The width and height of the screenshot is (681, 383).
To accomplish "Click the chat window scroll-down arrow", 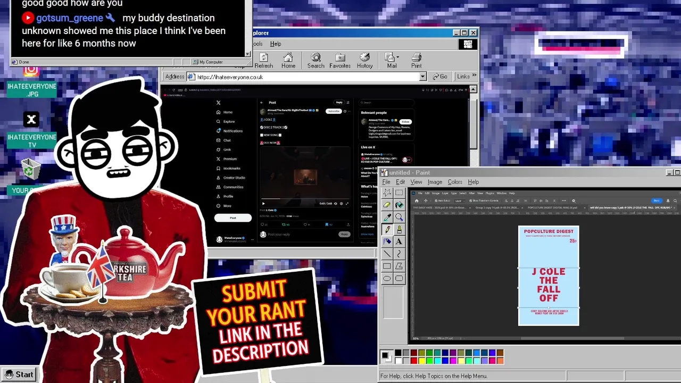I will pyautogui.click(x=247, y=54).
